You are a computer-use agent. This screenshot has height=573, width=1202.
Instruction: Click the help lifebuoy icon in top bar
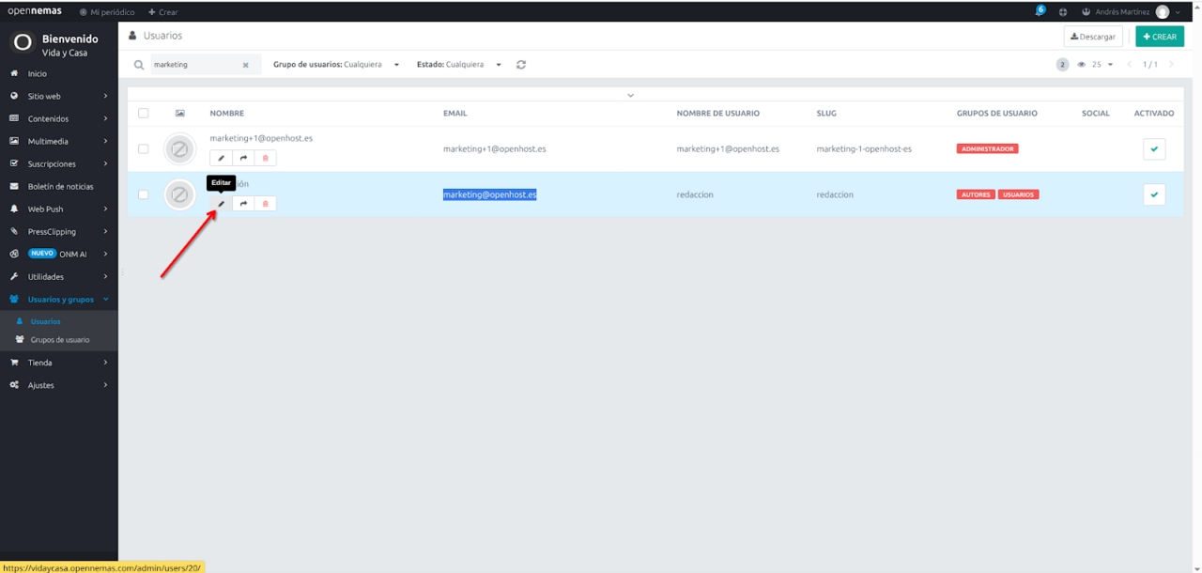(1063, 12)
